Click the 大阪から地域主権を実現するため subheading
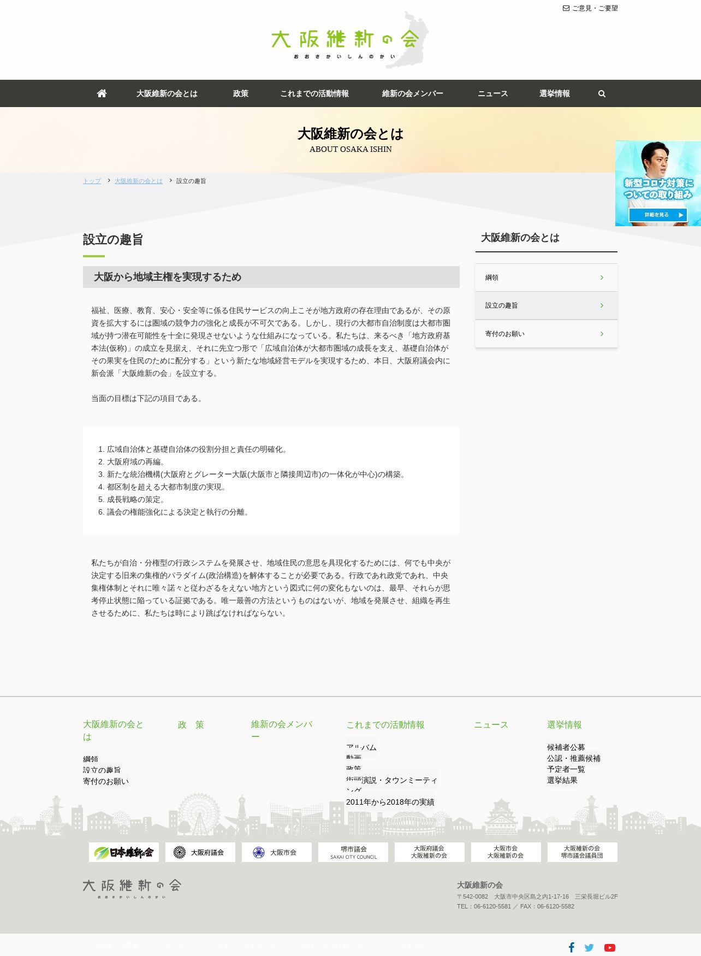Viewport: 701px width, 956px height. point(168,277)
